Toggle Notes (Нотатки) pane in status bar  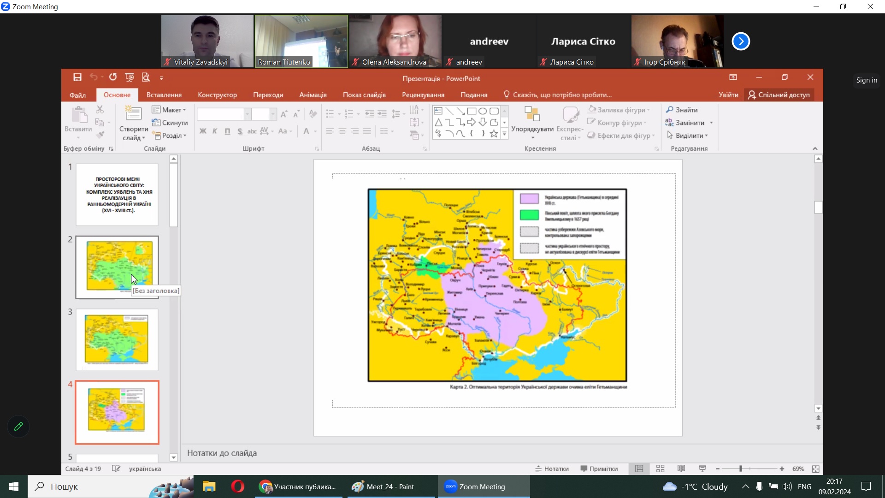(x=552, y=469)
